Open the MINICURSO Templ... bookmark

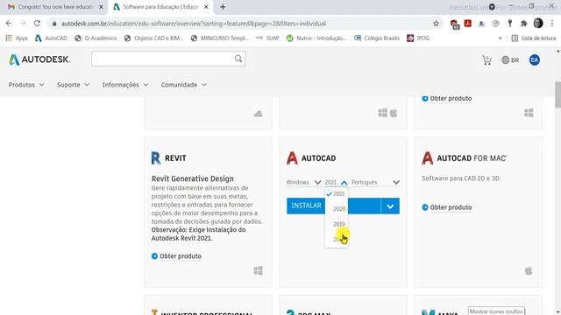coord(220,38)
